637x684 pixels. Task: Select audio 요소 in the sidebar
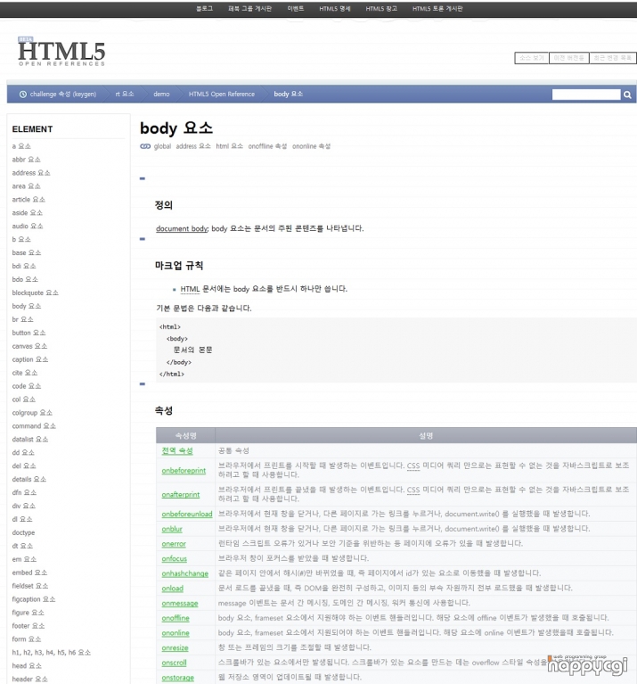(x=28, y=226)
